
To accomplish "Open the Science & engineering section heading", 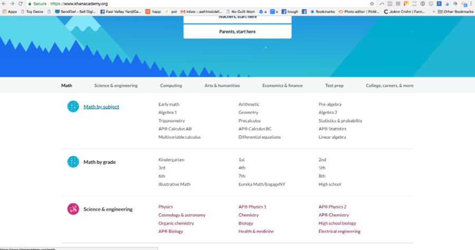I will click(x=108, y=209).
